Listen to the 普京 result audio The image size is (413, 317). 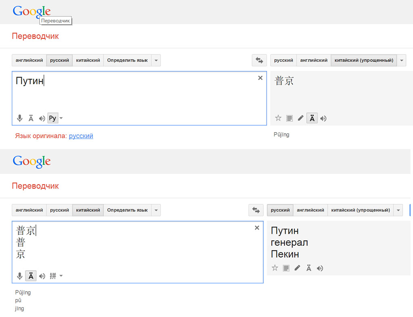point(323,118)
